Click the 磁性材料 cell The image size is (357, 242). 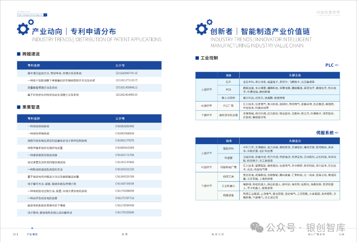pos(228,149)
